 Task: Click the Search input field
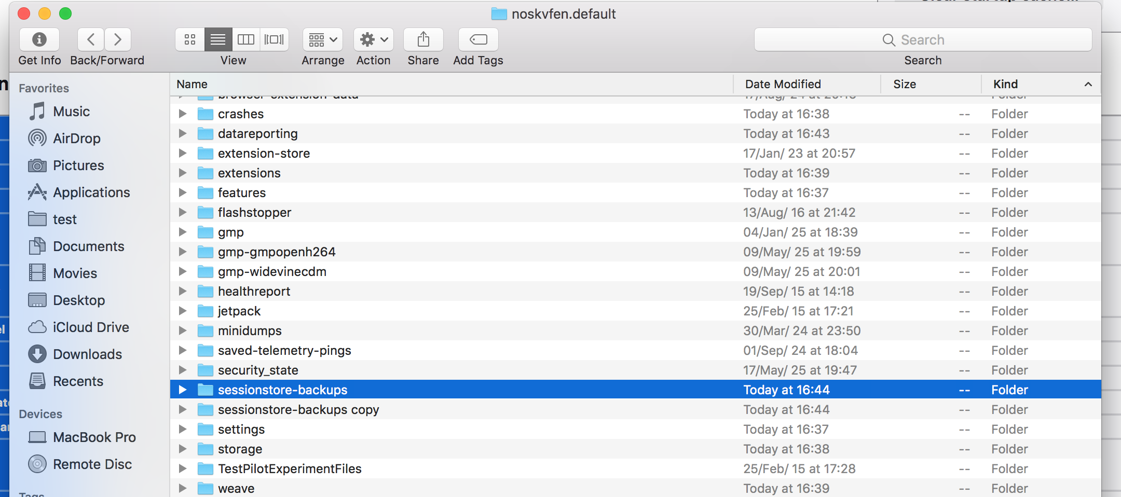coord(922,40)
